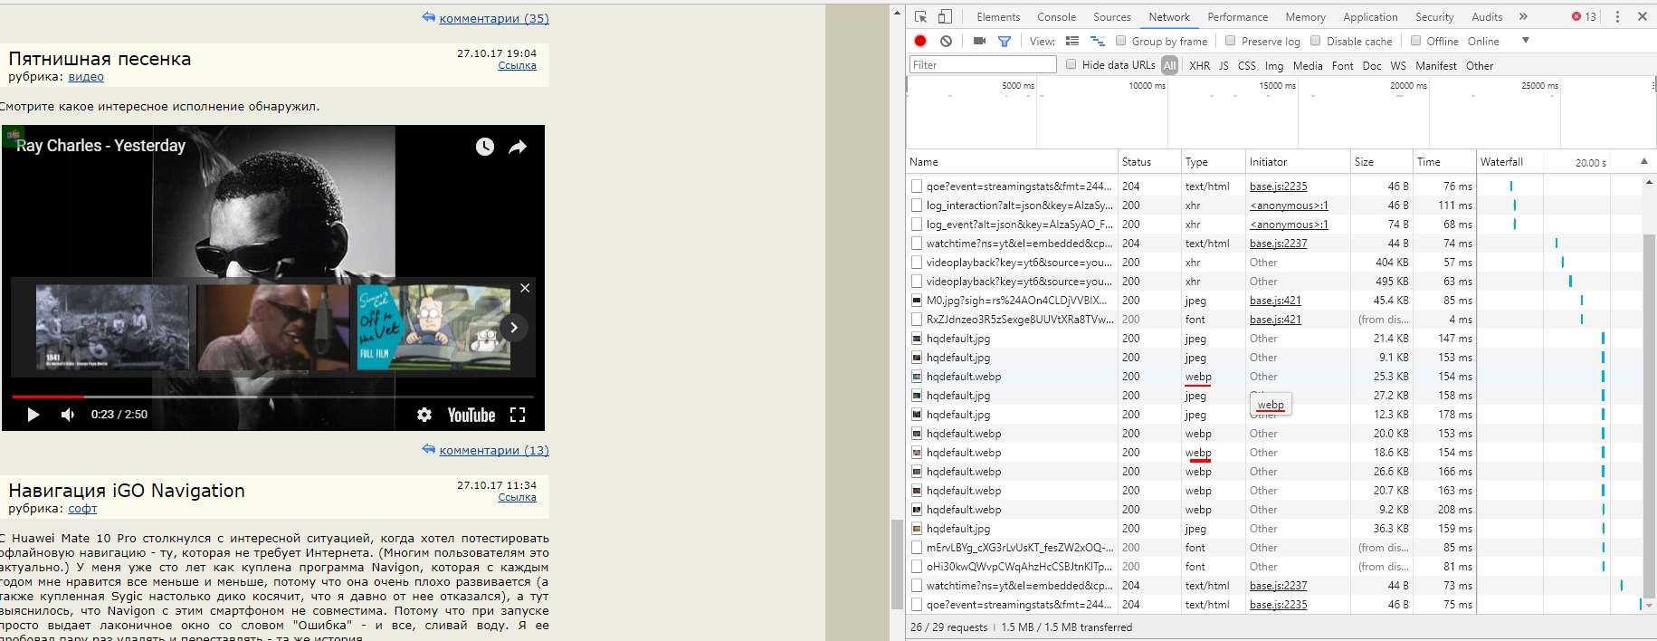Tick the checkbox of the qoe?event=streamingstats top row
The image size is (1657, 641).
pos(917,186)
